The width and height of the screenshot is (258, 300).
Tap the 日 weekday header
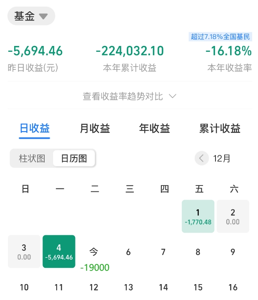[x=25, y=189]
